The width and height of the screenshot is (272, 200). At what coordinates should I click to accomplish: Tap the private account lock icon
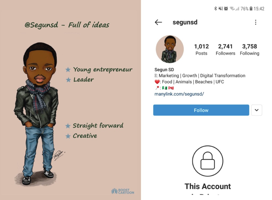point(208,161)
